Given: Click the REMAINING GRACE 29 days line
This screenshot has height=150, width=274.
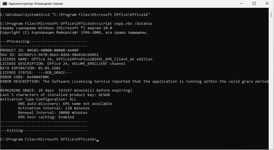Looking at the screenshot, I should click(66, 90).
